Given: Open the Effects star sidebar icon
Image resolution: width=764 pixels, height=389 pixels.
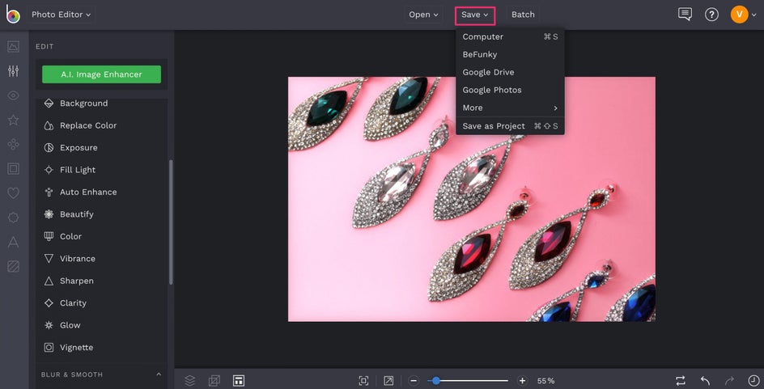Looking at the screenshot, I should tap(13, 120).
